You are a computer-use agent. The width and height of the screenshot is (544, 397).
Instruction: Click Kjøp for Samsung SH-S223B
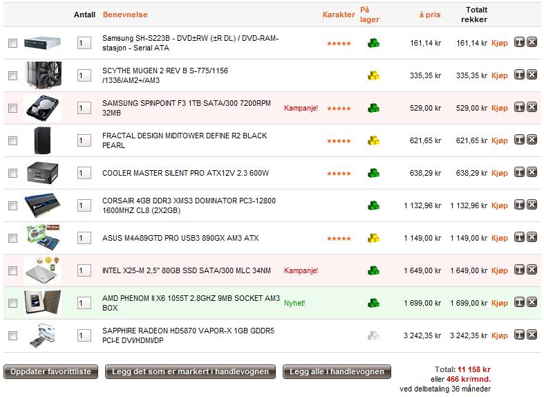click(x=500, y=43)
